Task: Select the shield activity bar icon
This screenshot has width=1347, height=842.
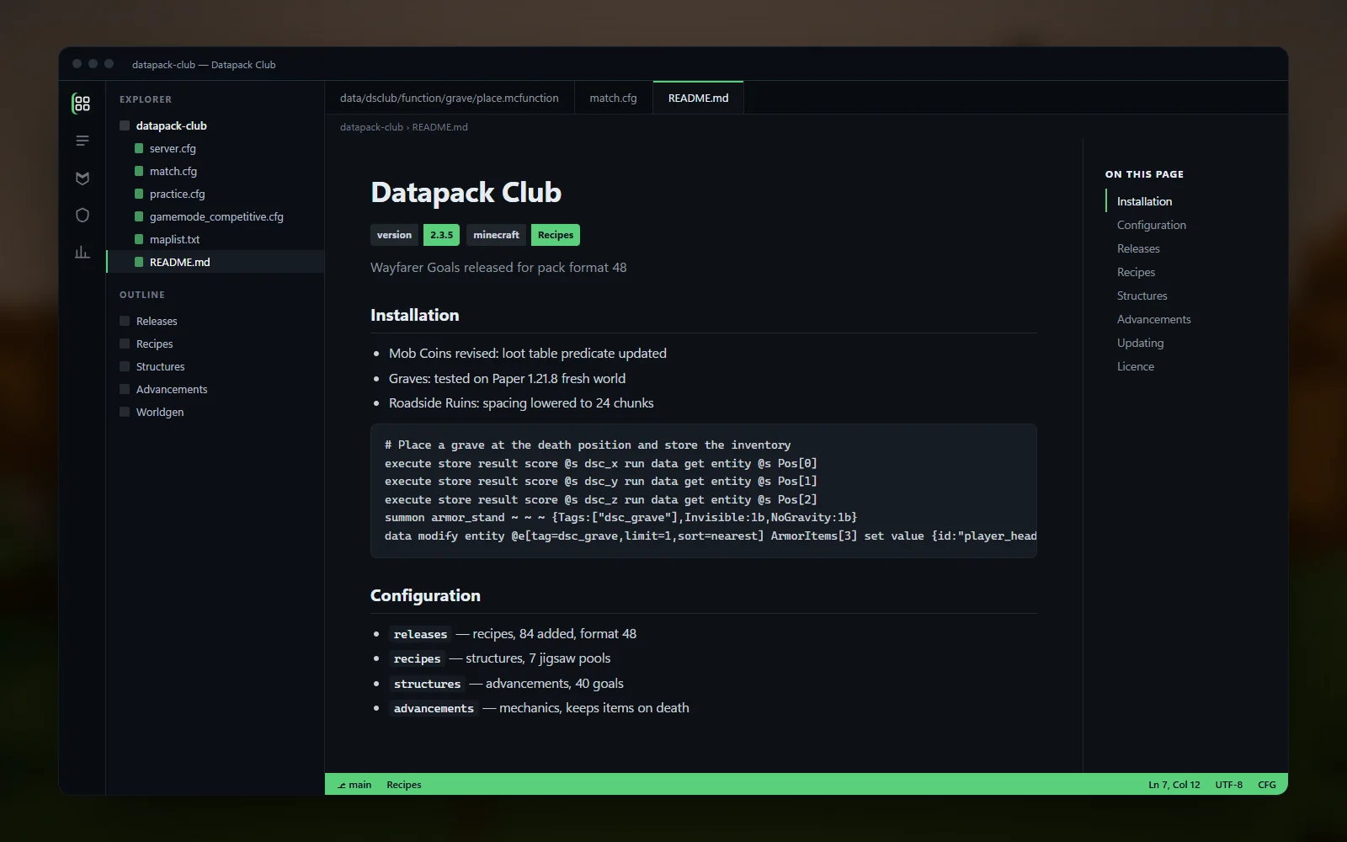Action: coord(82,215)
